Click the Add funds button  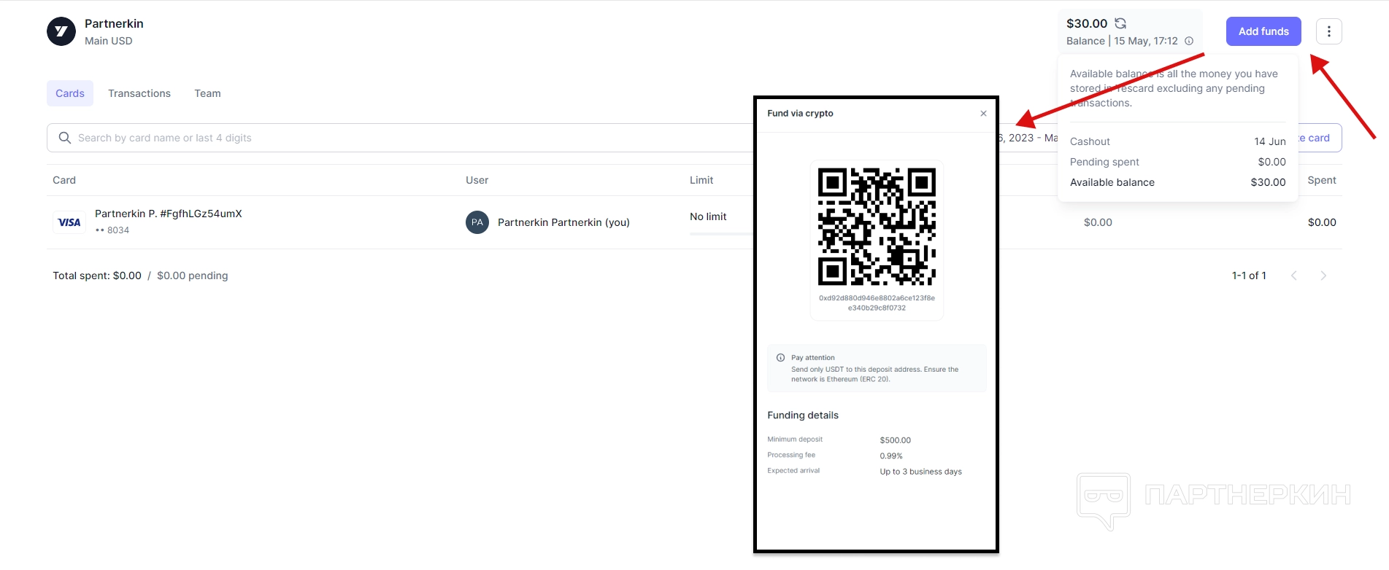point(1263,31)
